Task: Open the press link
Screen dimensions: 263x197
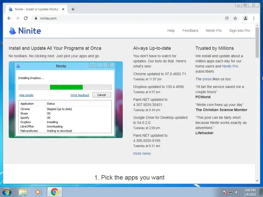Action: click(207, 79)
